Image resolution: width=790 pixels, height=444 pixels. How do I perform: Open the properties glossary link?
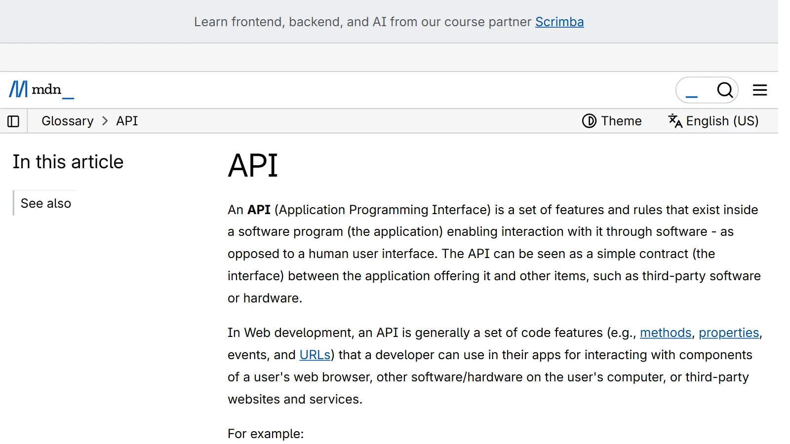[x=729, y=333]
